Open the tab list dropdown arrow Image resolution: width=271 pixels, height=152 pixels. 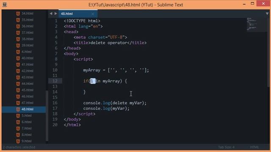pyautogui.click(x=267, y=14)
